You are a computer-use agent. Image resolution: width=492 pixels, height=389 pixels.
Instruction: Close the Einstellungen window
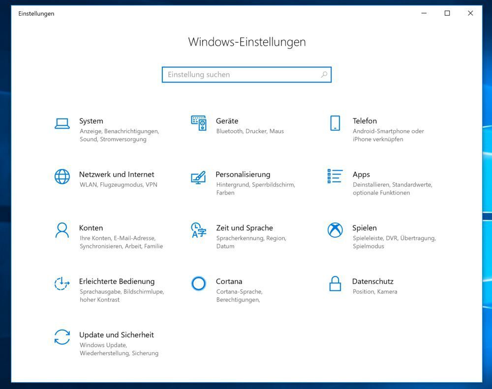coord(470,13)
